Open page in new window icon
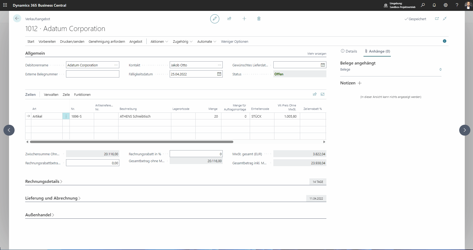473x250 pixels. (x=437, y=19)
